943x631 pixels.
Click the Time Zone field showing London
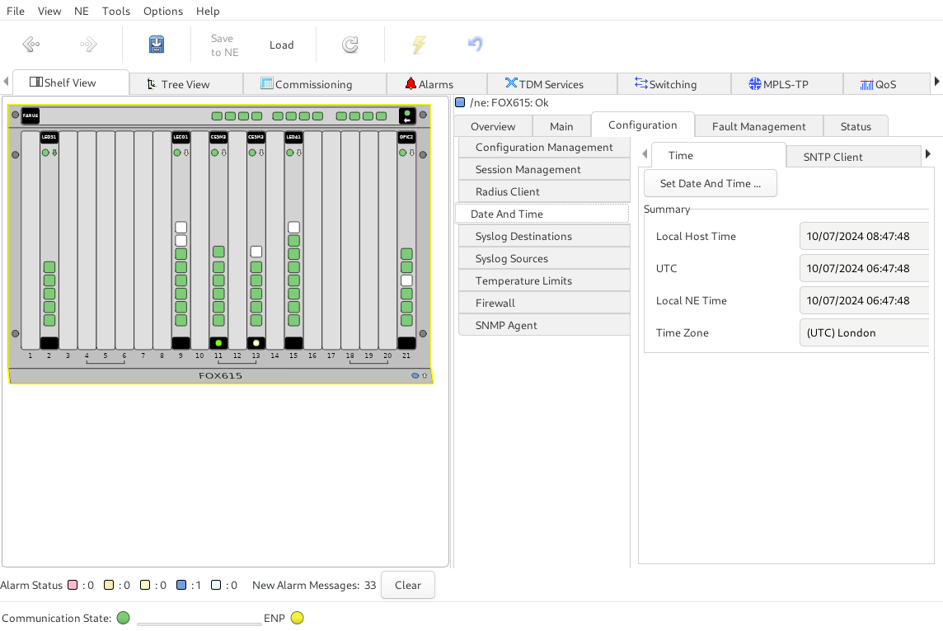(864, 333)
